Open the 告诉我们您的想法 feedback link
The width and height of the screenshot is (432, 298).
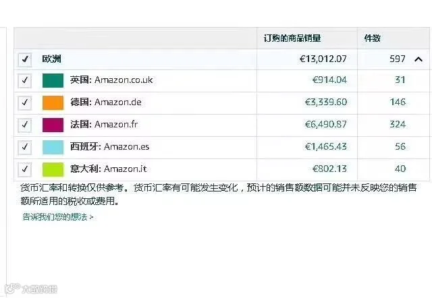pyautogui.click(x=58, y=217)
